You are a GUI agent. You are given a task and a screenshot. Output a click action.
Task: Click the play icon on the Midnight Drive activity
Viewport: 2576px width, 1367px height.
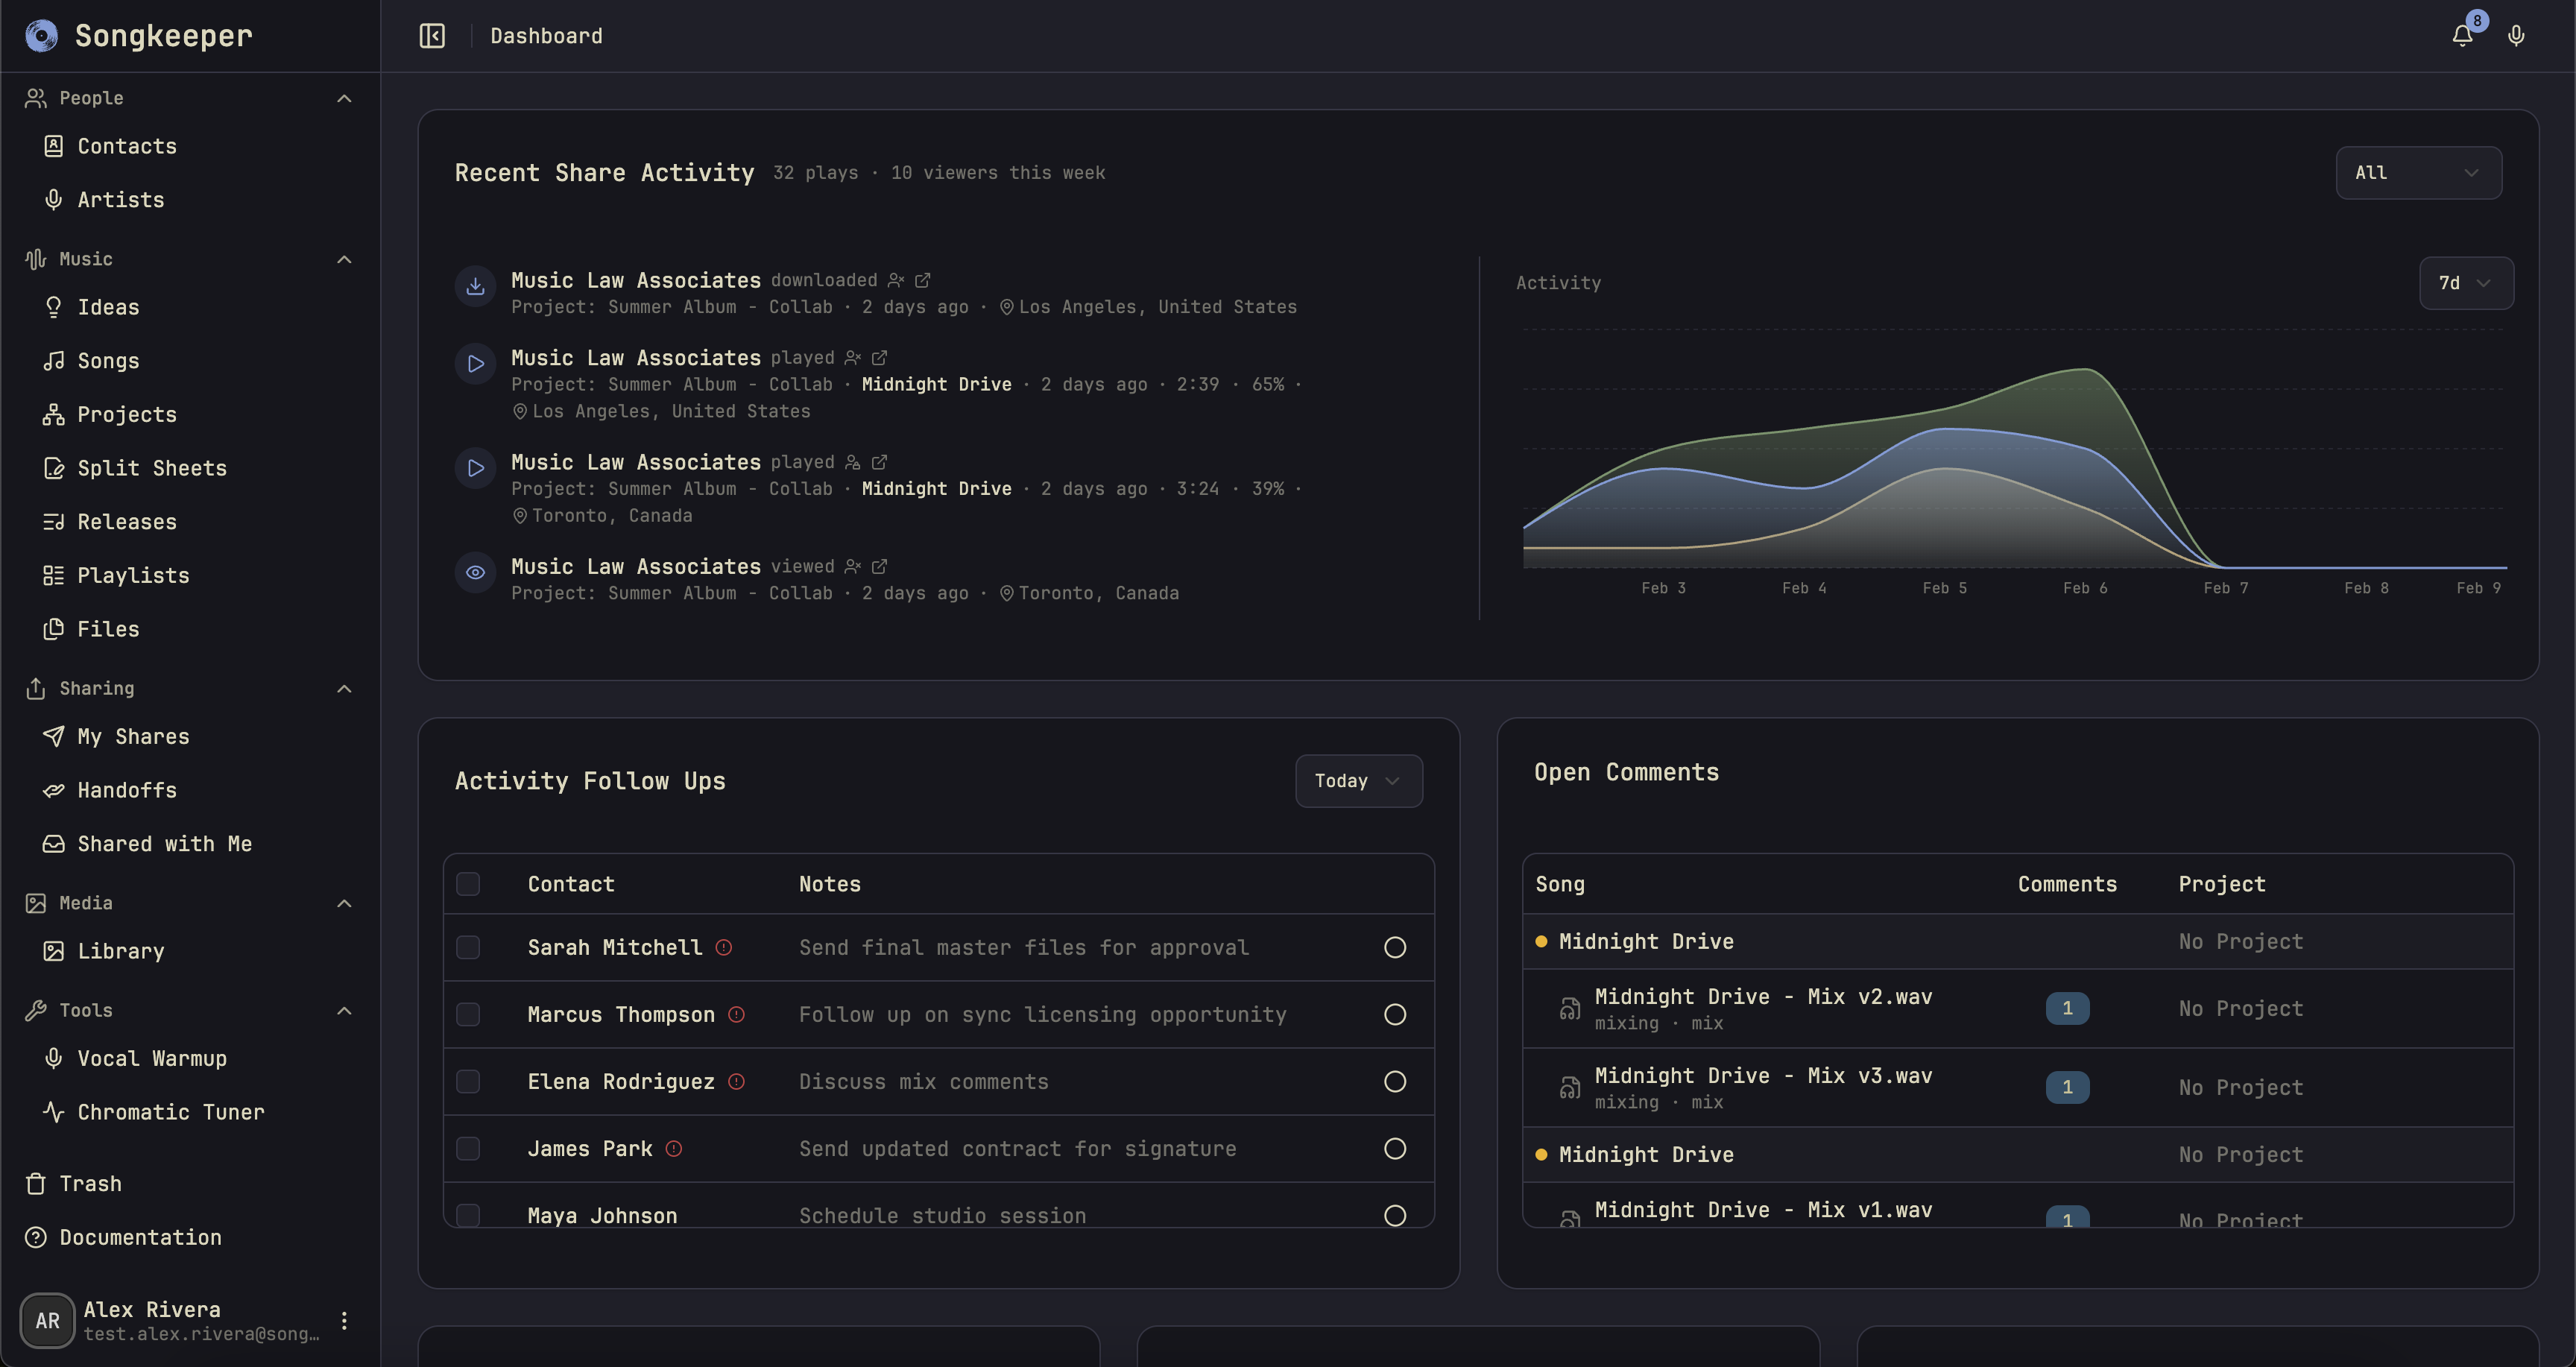click(475, 363)
